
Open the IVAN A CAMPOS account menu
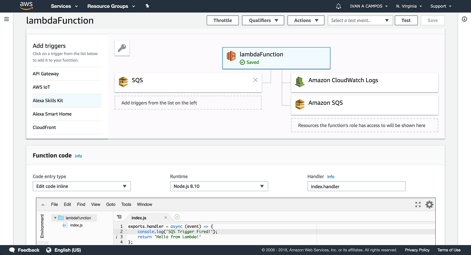tap(369, 6)
